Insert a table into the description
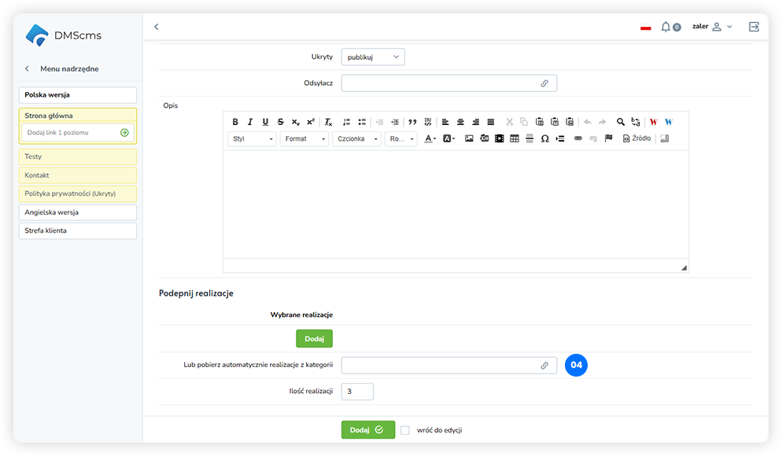782x456 pixels. (x=515, y=138)
